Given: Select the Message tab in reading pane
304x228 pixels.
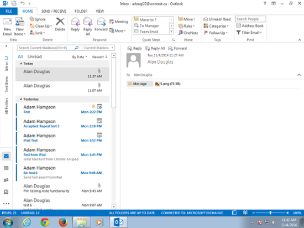Looking at the screenshot, I should [x=140, y=84].
